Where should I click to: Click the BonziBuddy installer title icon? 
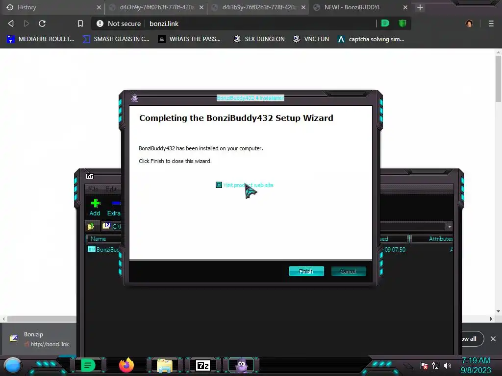[134, 98]
